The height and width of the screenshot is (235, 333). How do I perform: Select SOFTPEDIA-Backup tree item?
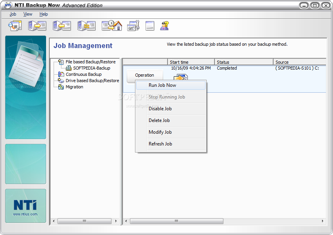(x=92, y=68)
